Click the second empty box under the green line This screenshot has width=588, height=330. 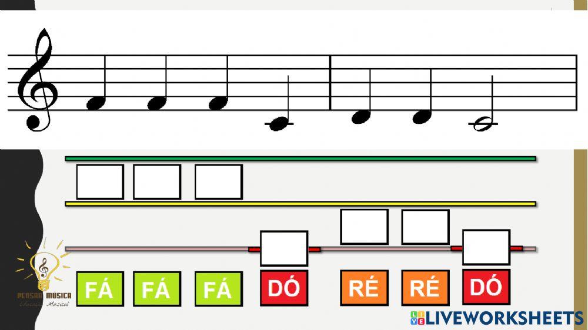pos(157,181)
